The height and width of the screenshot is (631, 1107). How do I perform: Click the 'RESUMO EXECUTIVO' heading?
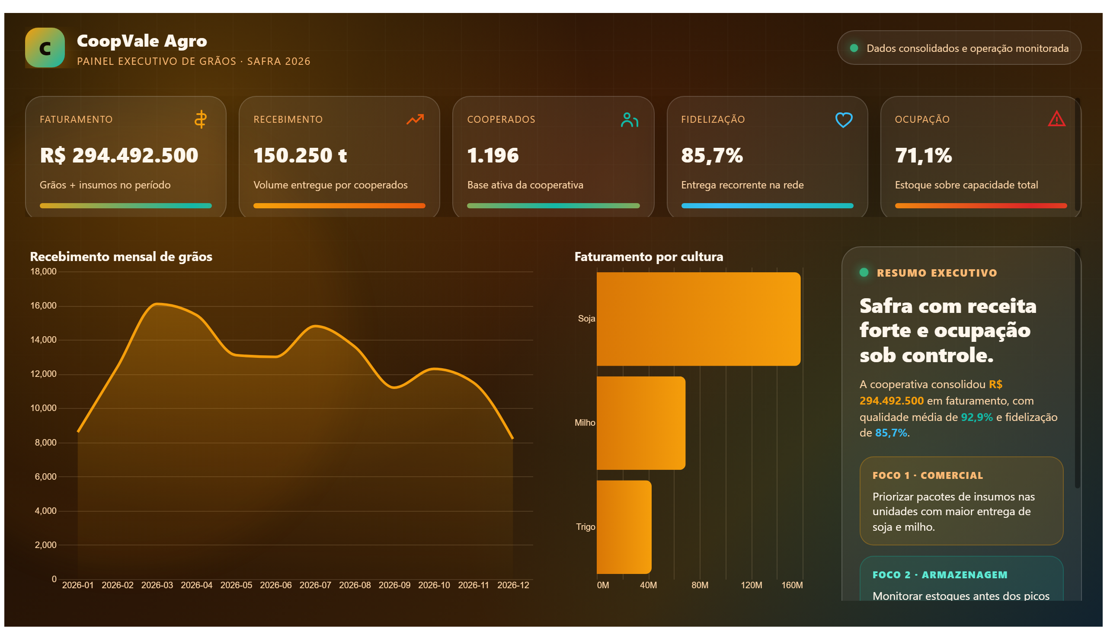[937, 273]
